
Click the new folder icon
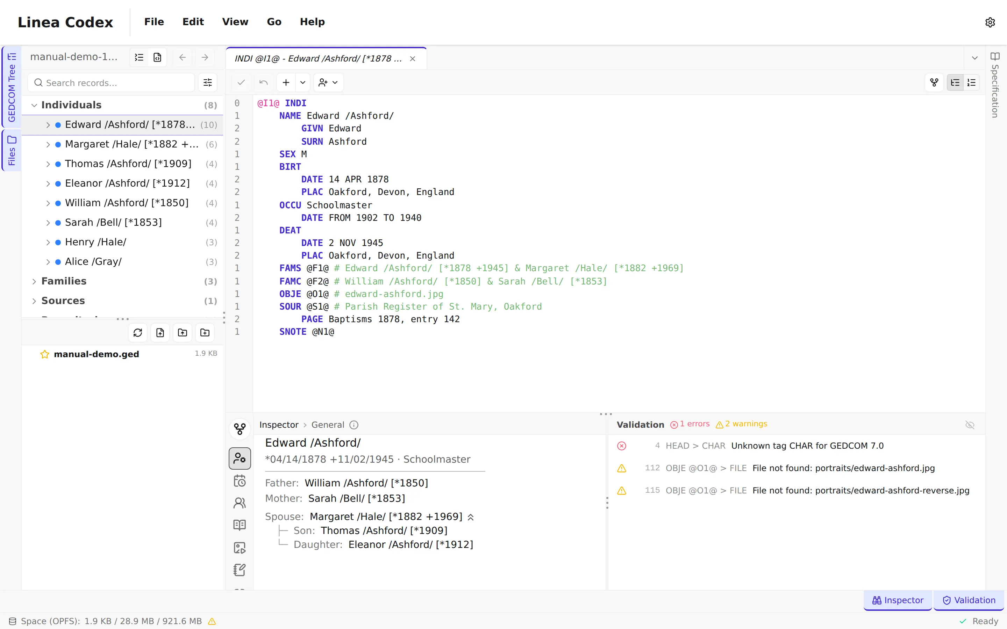pos(205,332)
